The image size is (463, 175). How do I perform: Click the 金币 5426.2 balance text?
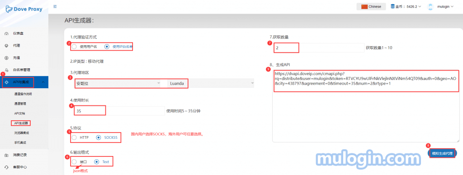click(x=406, y=6)
